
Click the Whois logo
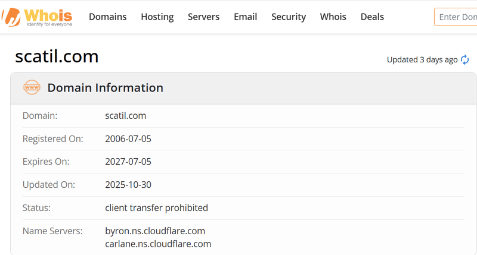pos(37,17)
